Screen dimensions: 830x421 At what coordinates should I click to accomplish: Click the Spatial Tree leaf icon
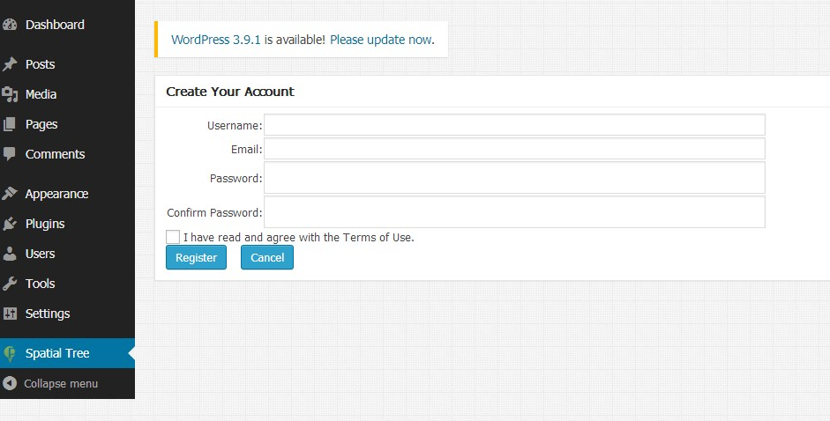click(x=10, y=354)
